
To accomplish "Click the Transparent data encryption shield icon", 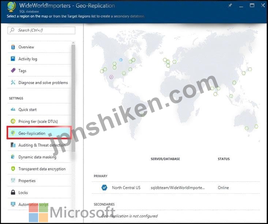I will (13, 169).
